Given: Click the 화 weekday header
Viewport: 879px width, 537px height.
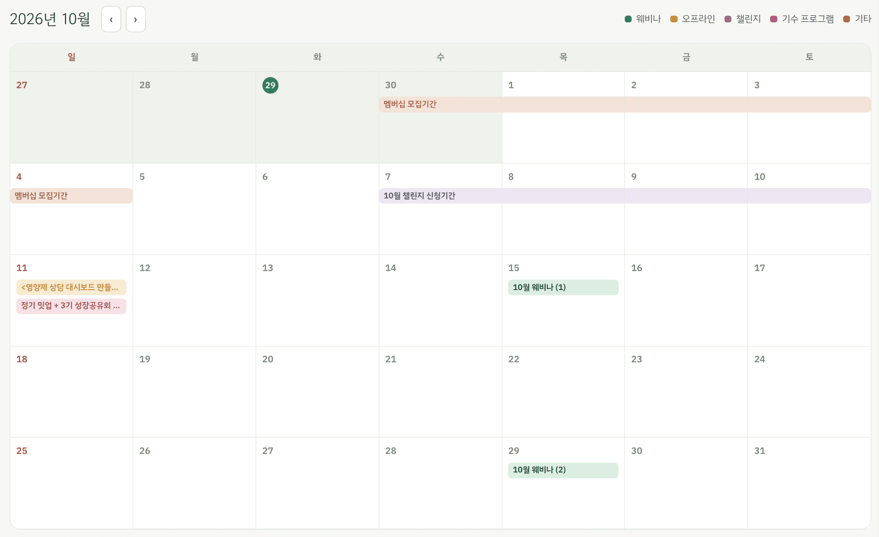Looking at the screenshot, I should [318, 57].
